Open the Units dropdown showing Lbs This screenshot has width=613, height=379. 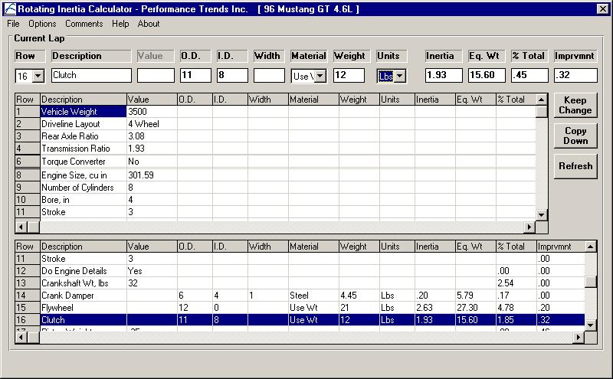click(400, 76)
